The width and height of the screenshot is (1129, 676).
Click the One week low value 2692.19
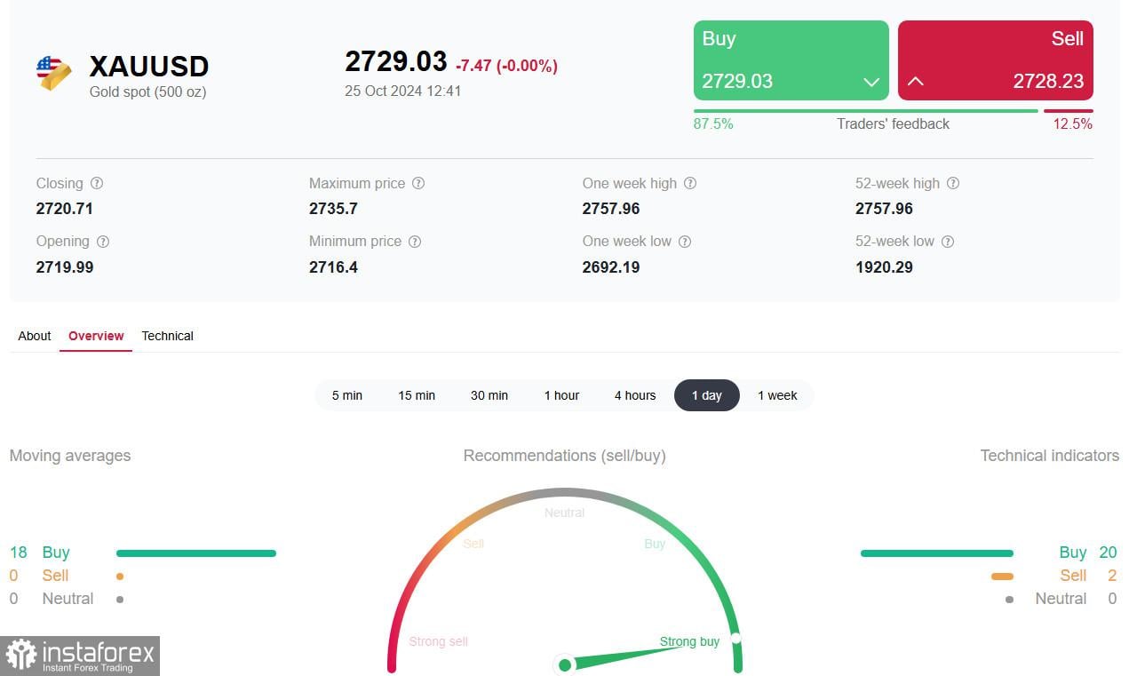[611, 266]
